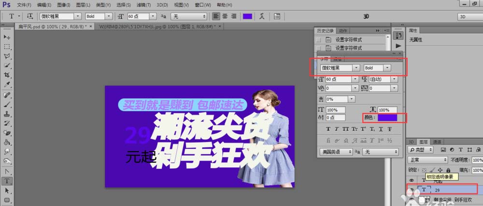The image size is (483, 206).
Task: Click the Create warped text icon
Action: (262, 16)
